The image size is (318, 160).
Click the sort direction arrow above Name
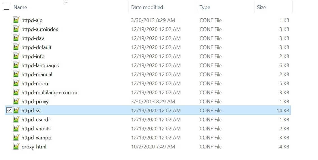click(66, 3)
